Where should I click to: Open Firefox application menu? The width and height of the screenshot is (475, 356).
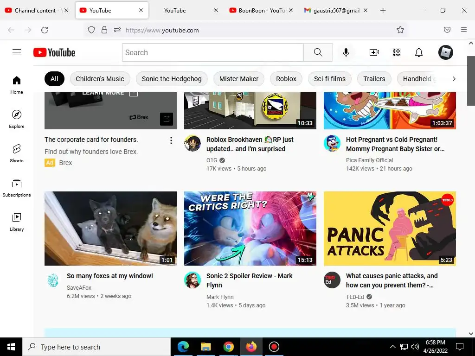click(x=464, y=30)
